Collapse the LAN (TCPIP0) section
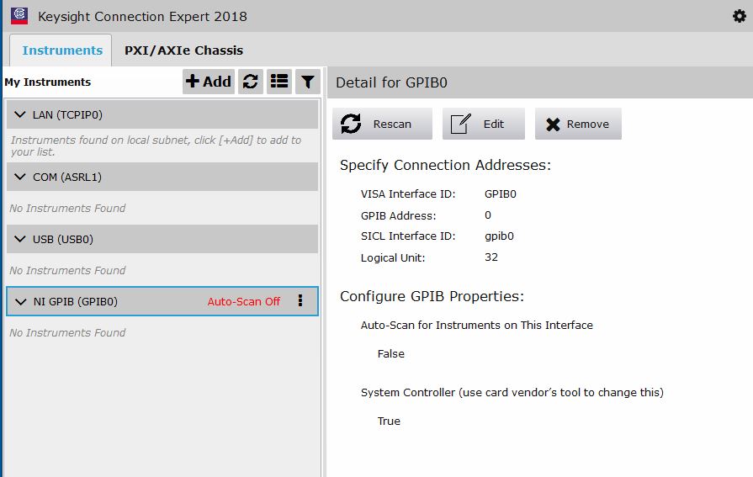 pyautogui.click(x=20, y=114)
